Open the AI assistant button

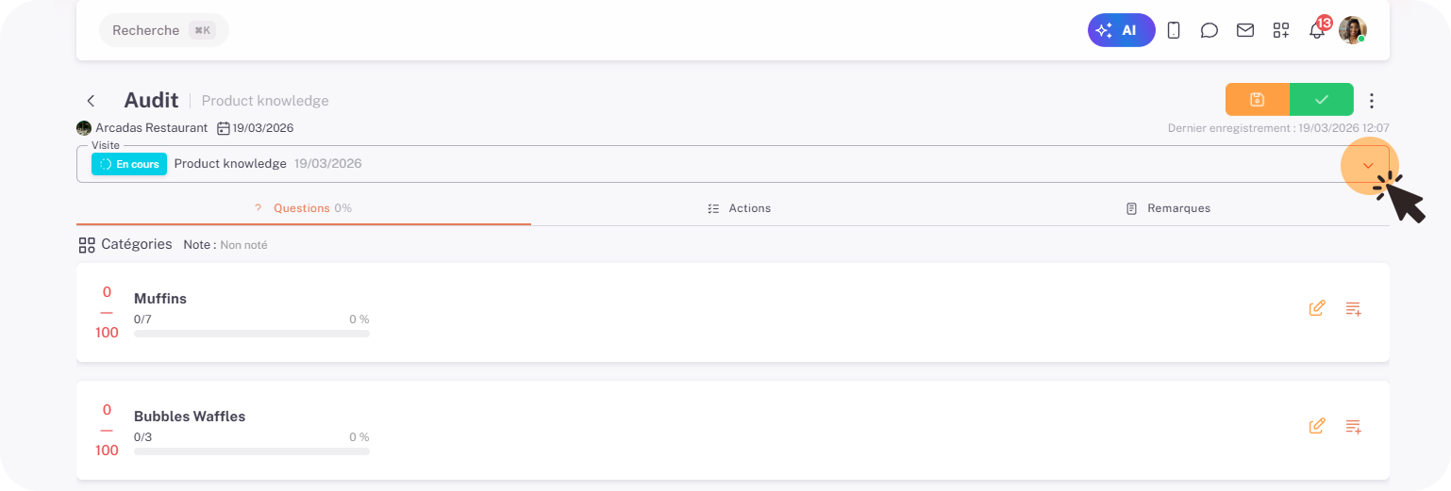[x=1121, y=30]
